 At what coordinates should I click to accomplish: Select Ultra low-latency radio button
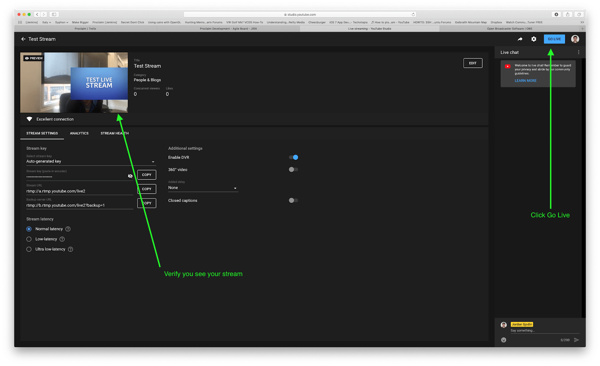click(29, 249)
